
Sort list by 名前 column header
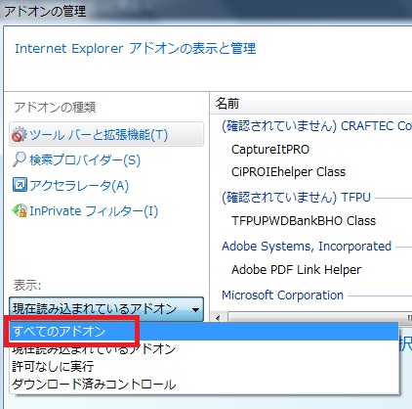click(x=310, y=104)
